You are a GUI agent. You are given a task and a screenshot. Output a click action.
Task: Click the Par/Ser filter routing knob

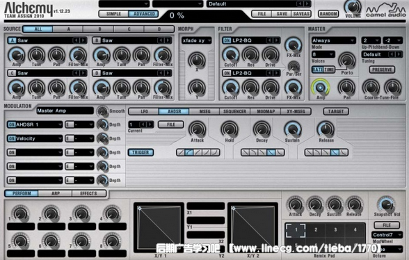tap(294, 67)
